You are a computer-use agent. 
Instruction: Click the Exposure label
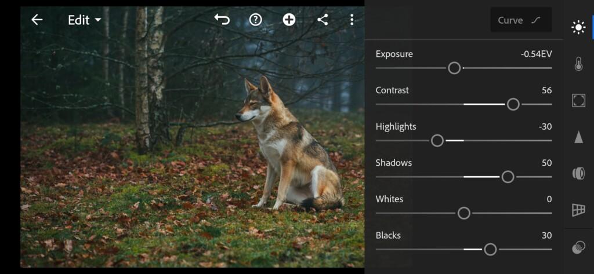coord(394,54)
